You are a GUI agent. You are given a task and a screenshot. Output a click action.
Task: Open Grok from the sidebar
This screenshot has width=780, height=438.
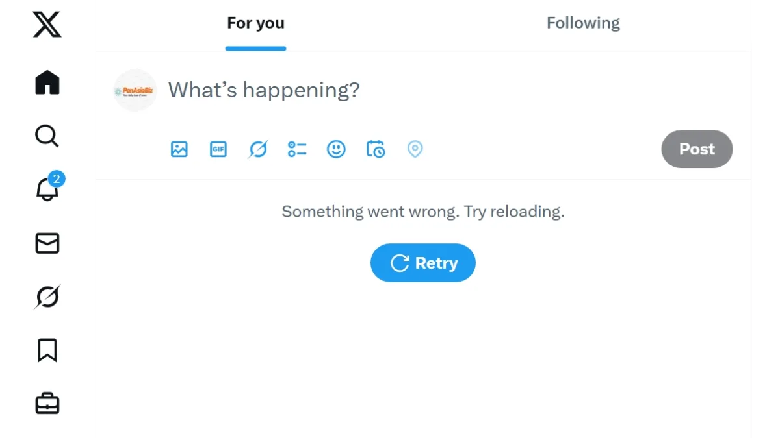point(47,297)
